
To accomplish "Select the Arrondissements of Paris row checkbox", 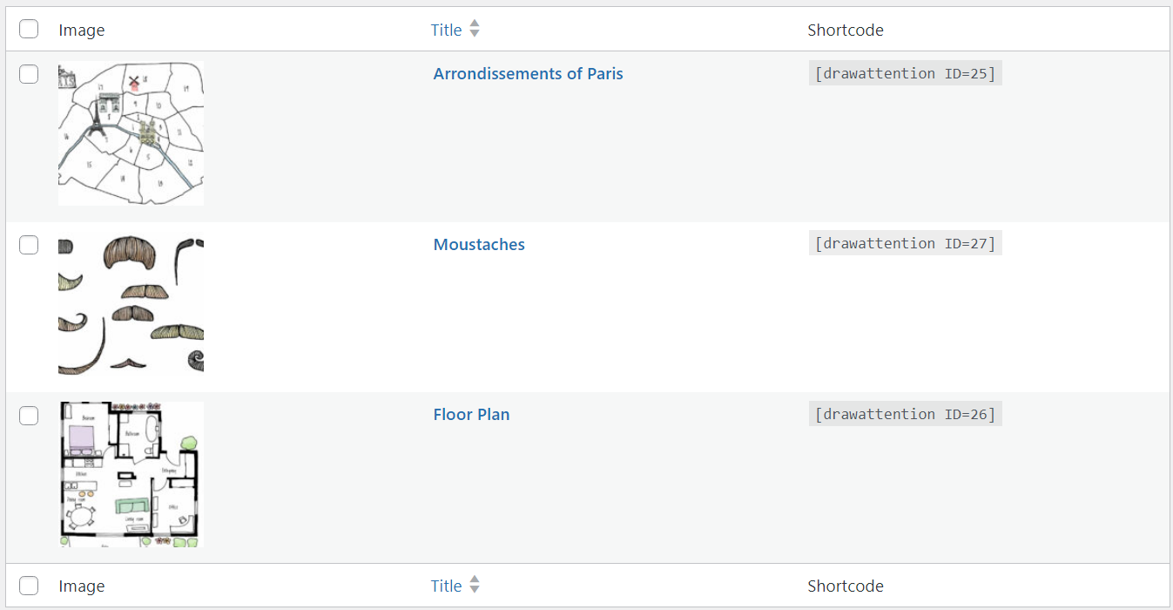I will point(29,74).
